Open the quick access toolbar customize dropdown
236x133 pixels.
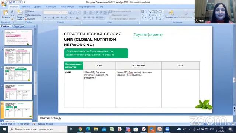(25, 2)
